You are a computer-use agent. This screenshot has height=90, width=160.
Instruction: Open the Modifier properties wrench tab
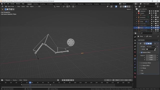tap(135, 59)
